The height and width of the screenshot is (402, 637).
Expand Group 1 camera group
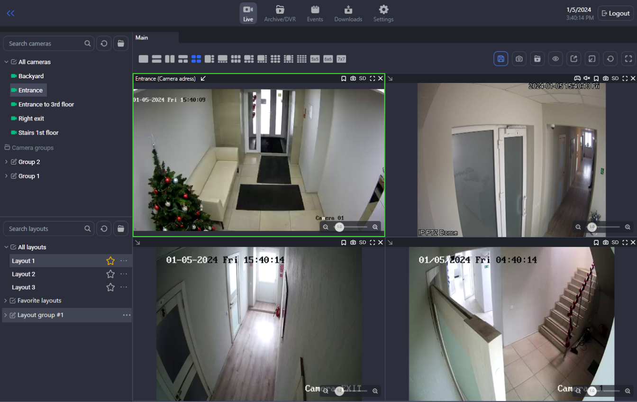coord(6,176)
